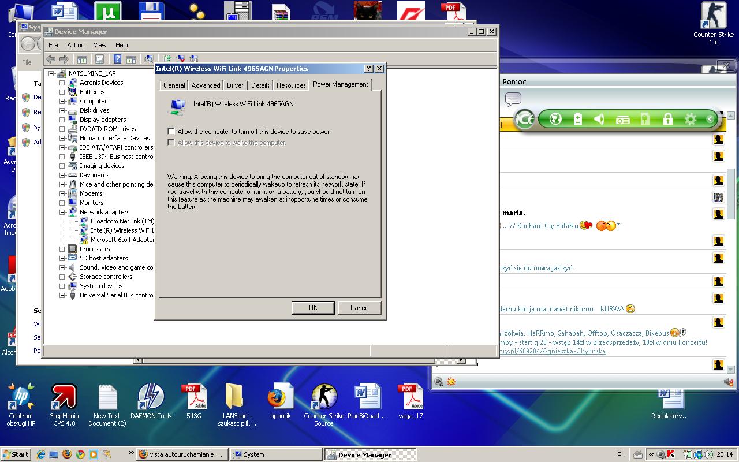739x462 pixels.
Task: Click the Start button
Action: (x=16, y=454)
